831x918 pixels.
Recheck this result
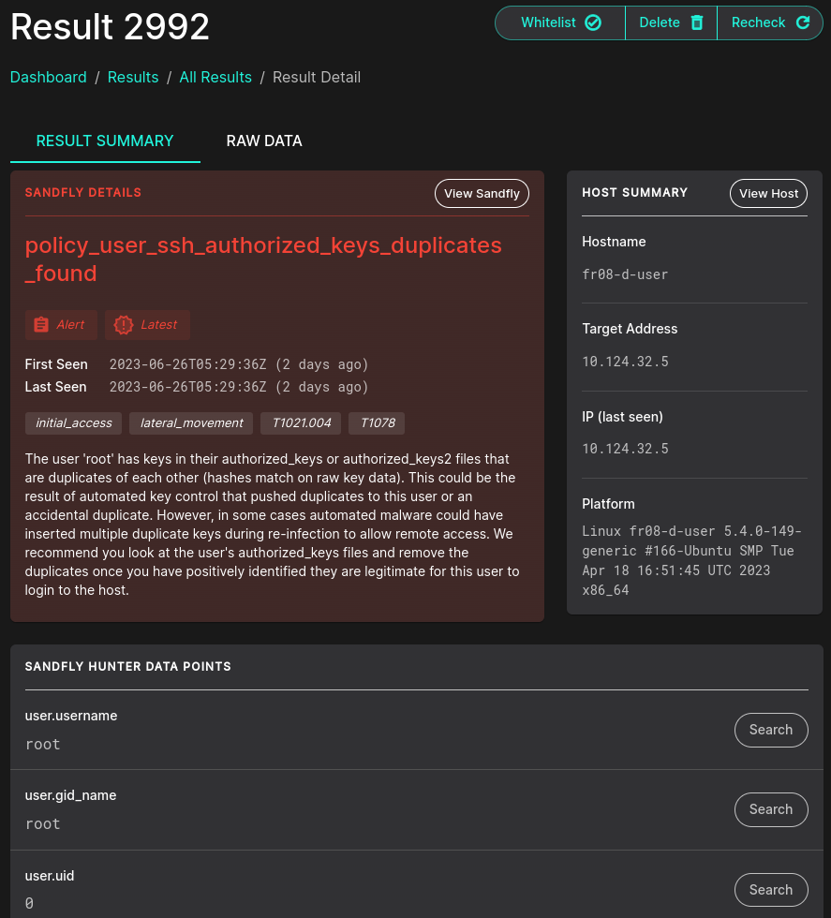(770, 22)
